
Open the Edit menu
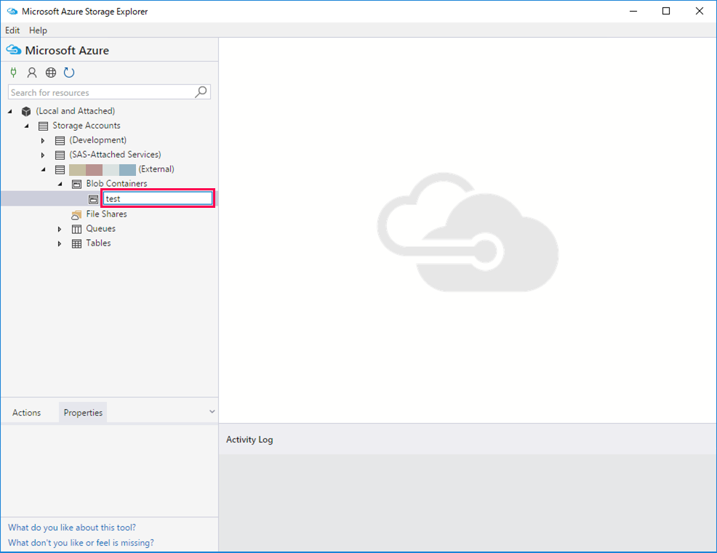tap(12, 31)
